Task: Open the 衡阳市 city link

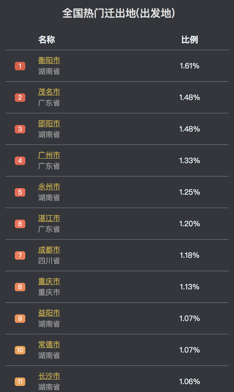Action: pyautogui.click(x=49, y=61)
